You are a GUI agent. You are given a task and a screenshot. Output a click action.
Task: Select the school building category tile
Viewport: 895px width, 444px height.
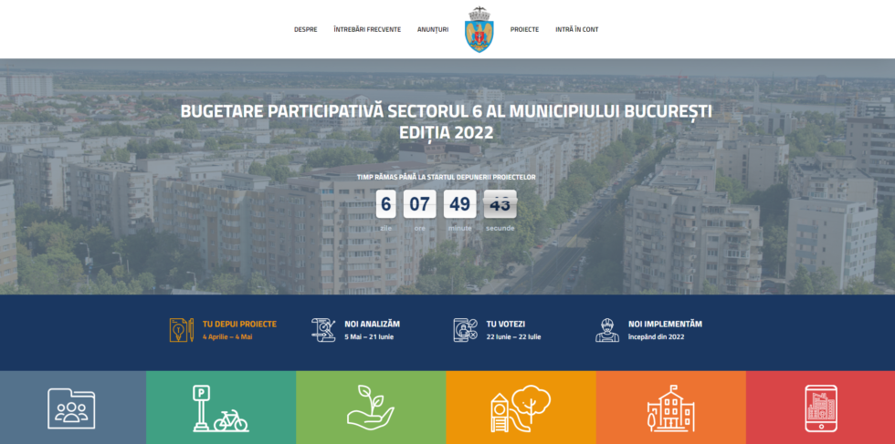point(670,408)
